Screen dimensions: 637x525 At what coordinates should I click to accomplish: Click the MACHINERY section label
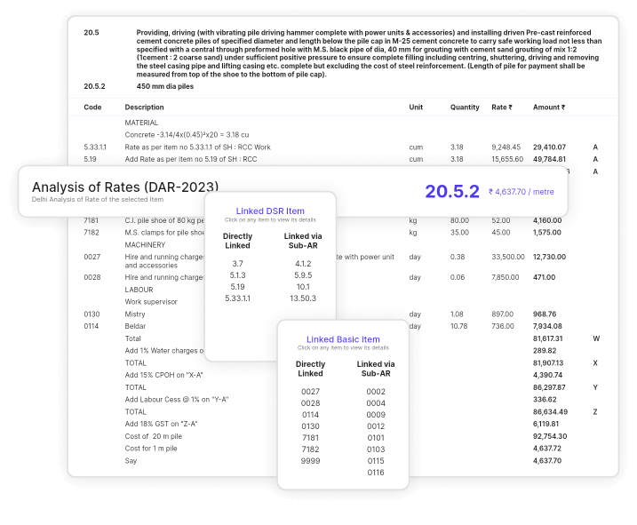(145, 245)
